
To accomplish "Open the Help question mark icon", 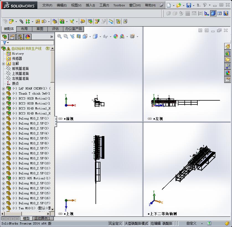I will 205,5.
